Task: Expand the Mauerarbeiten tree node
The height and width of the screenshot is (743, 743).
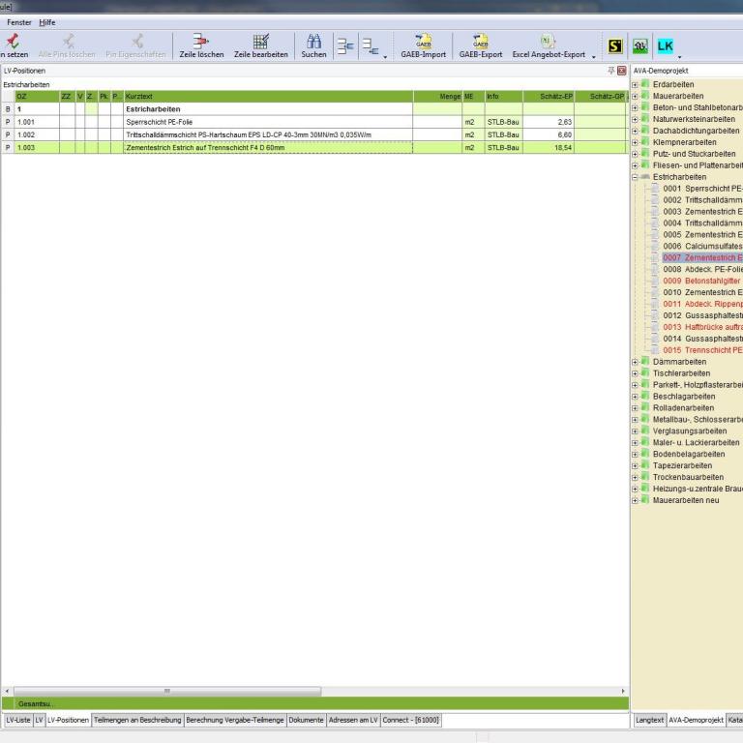Action: (x=635, y=96)
